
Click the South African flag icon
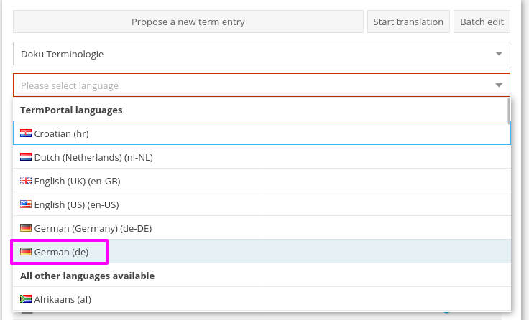pyautogui.click(x=26, y=299)
